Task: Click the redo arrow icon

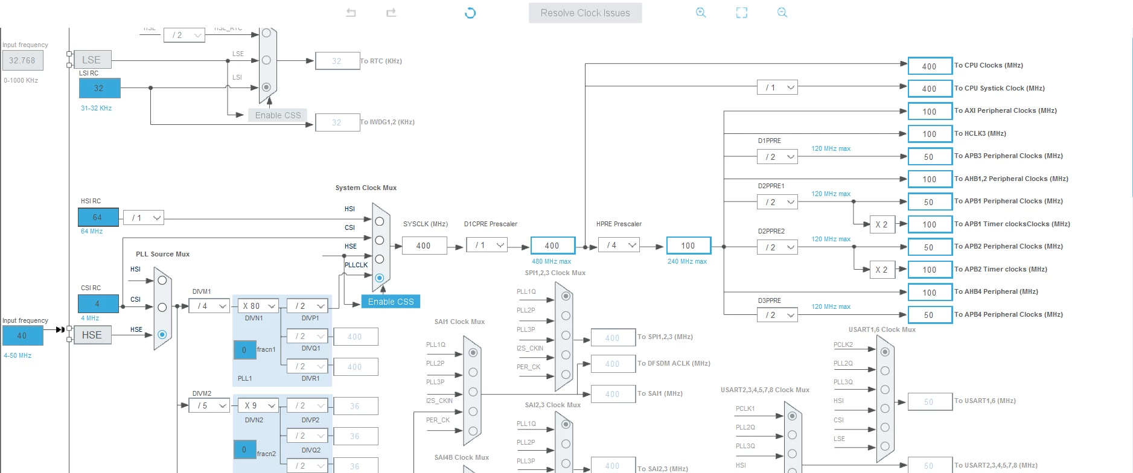Action: (391, 13)
